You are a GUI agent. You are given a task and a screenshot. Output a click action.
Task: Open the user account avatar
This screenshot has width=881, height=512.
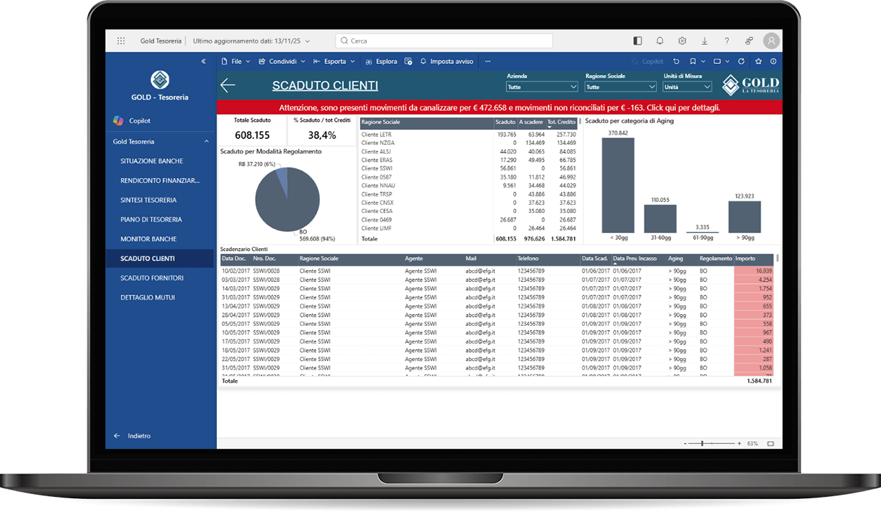[x=772, y=41]
